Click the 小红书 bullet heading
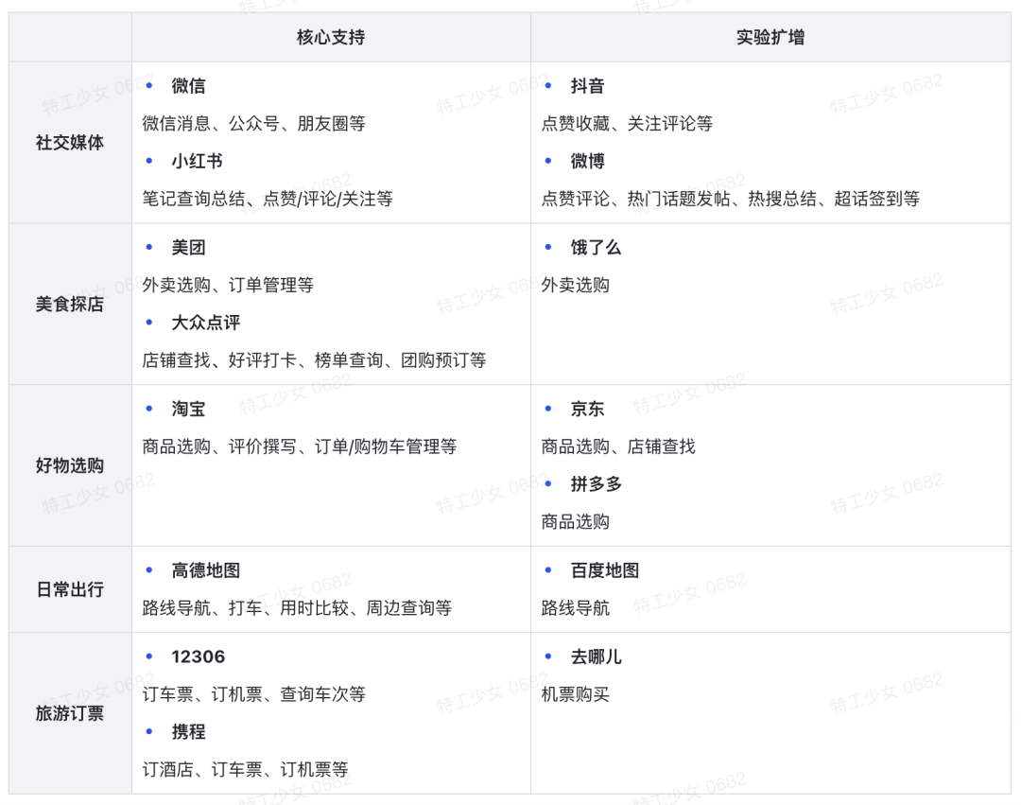Viewport: 1021px width, 805px height. click(197, 162)
